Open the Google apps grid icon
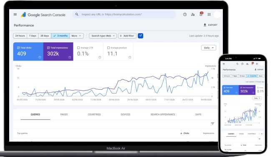The image size is (275, 157). [x=209, y=15]
